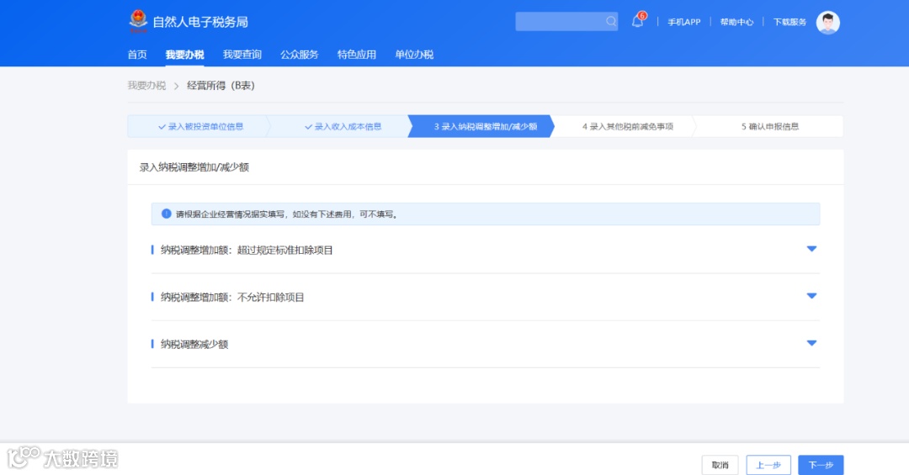This screenshot has width=909, height=475.
Task: Click heading 纳税调整减少额
Action: pos(194,344)
